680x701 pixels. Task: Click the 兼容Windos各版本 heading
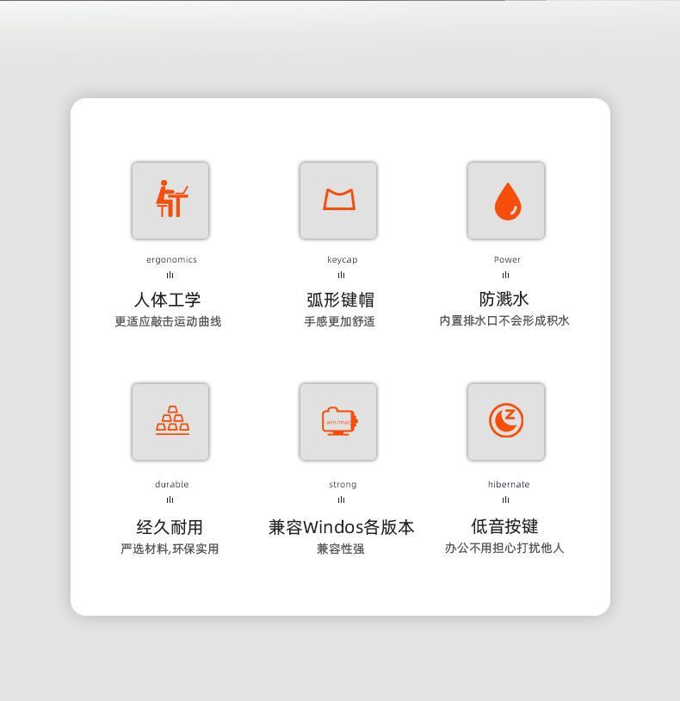[342, 527]
